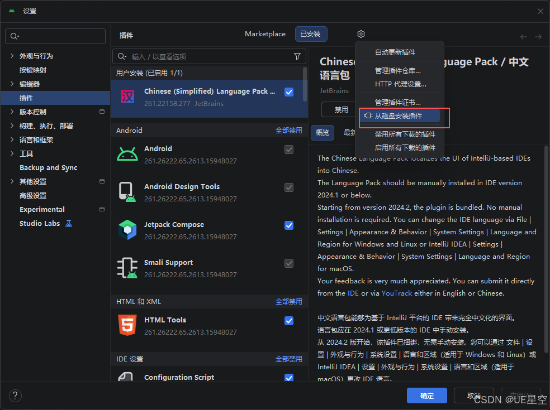Focus the settings search field
550x410 pixels.
pyautogui.click(x=55, y=36)
